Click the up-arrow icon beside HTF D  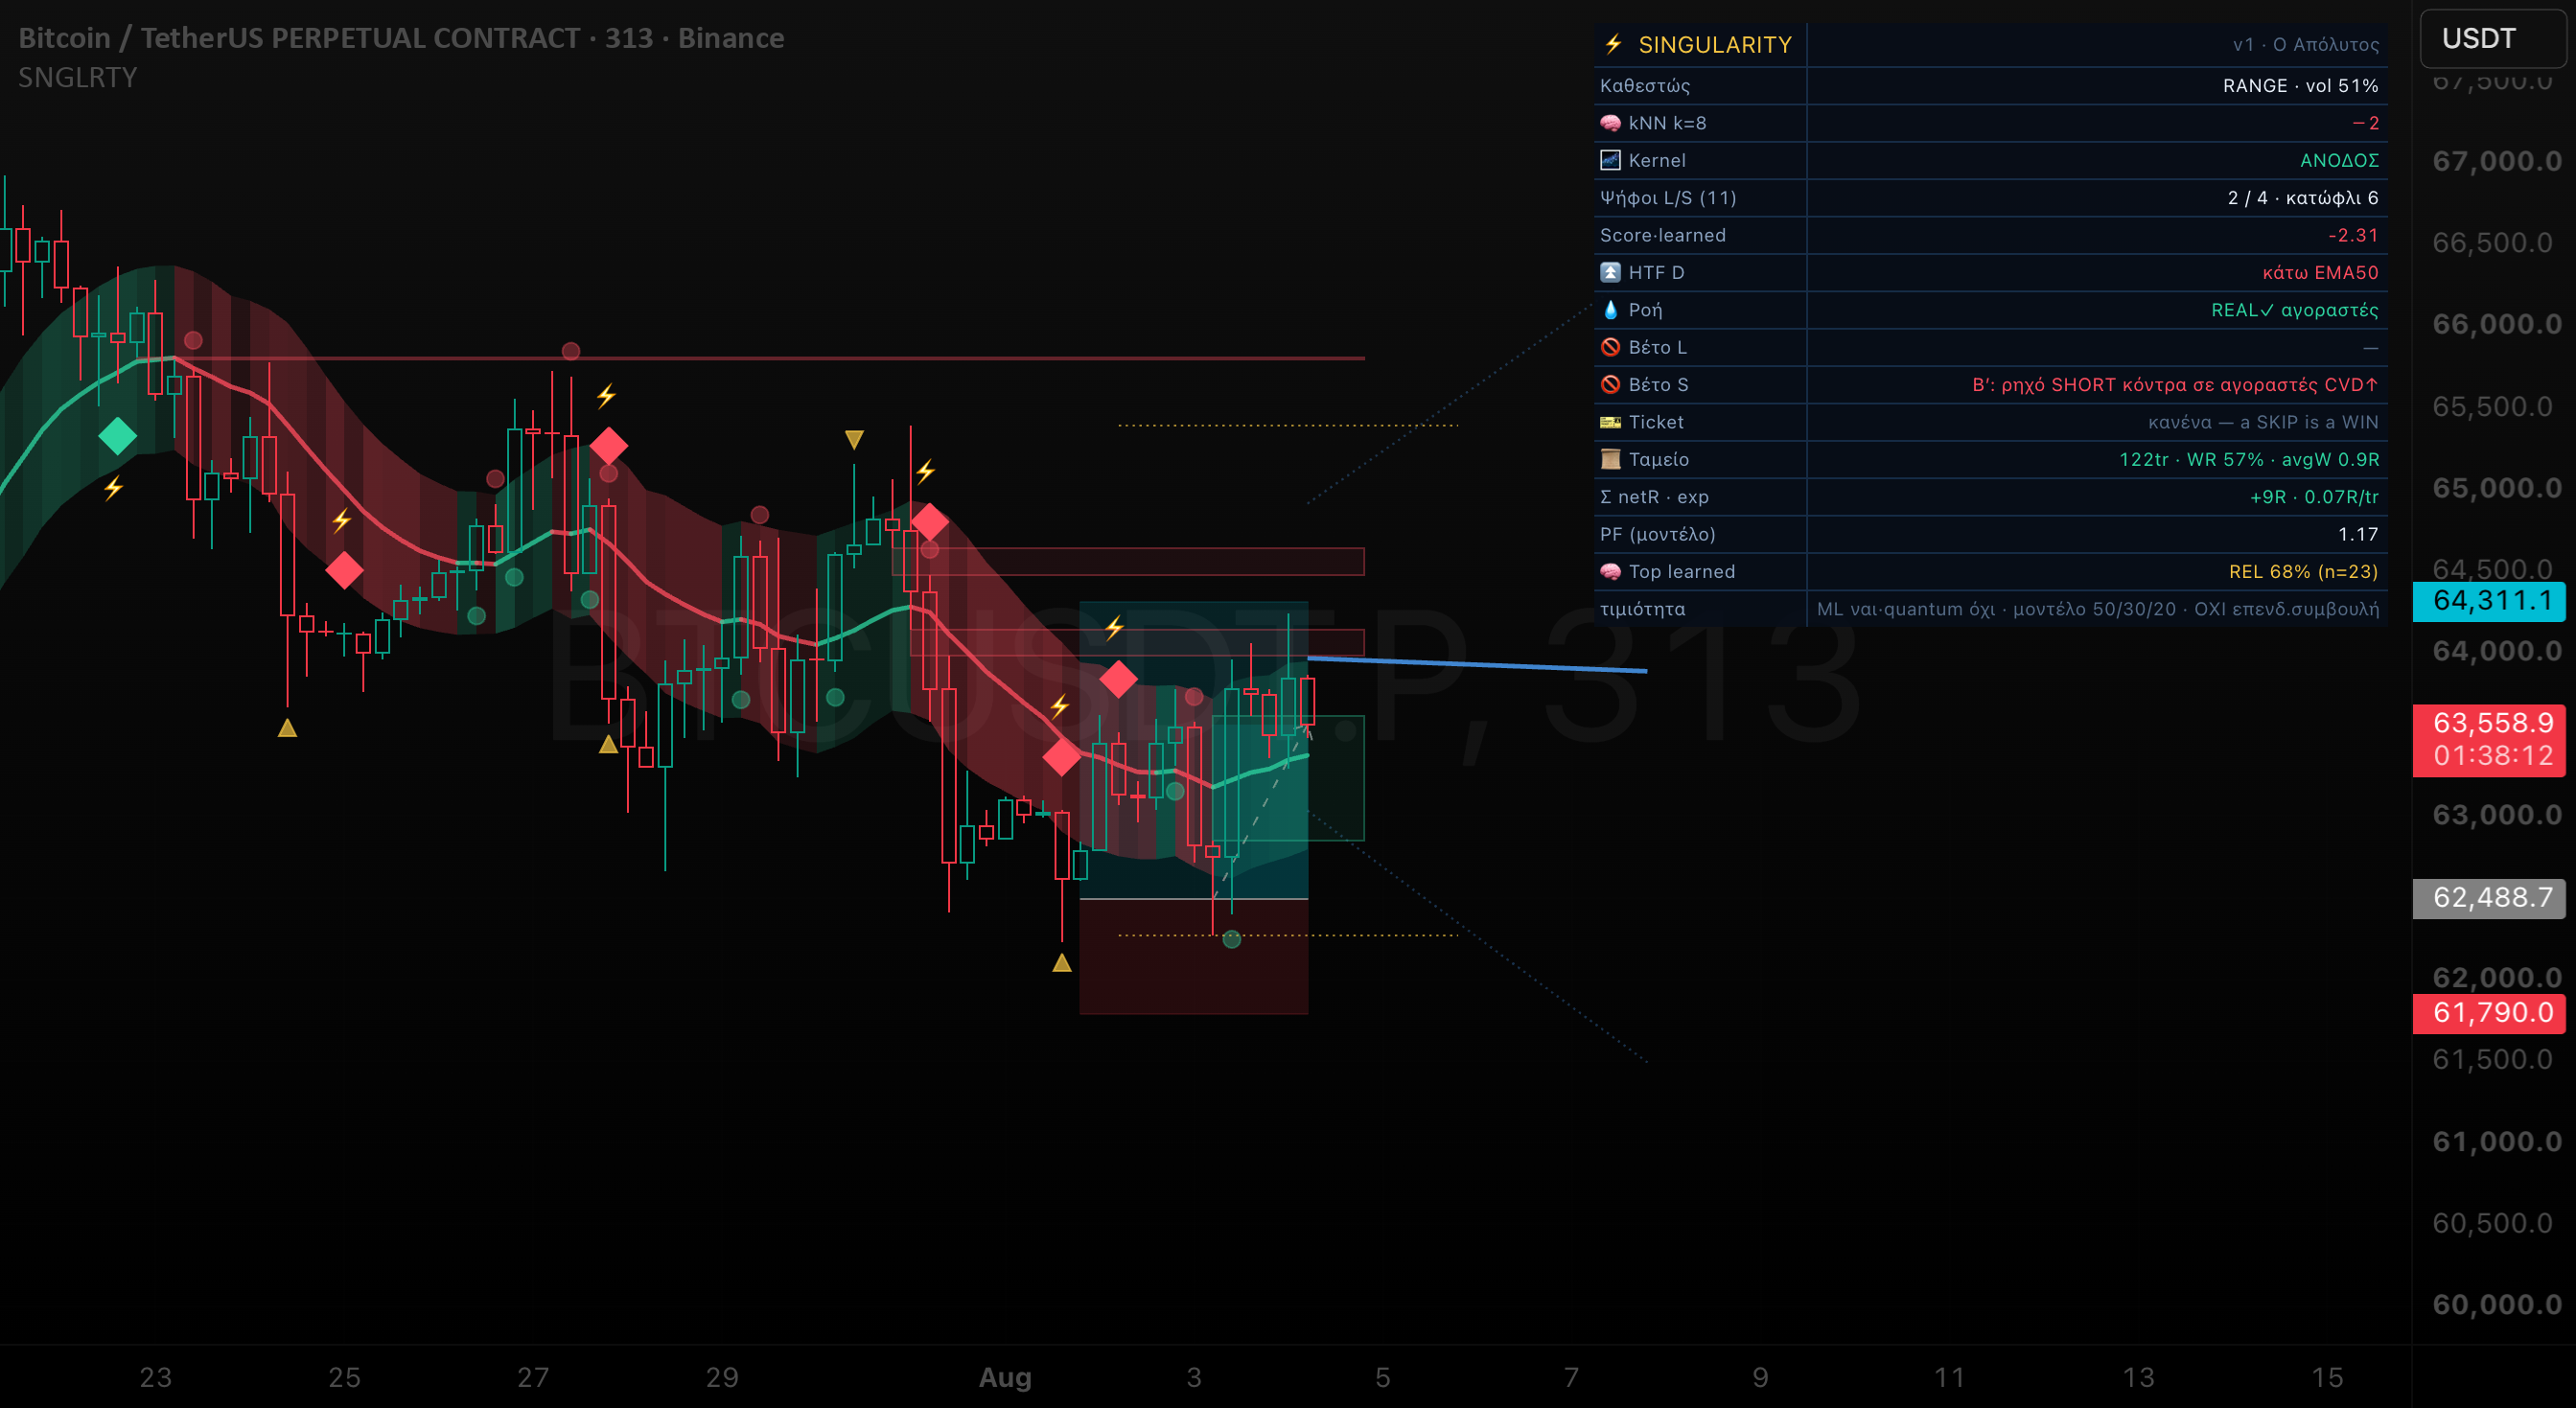pyautogui.click(x=1610, y=272)
